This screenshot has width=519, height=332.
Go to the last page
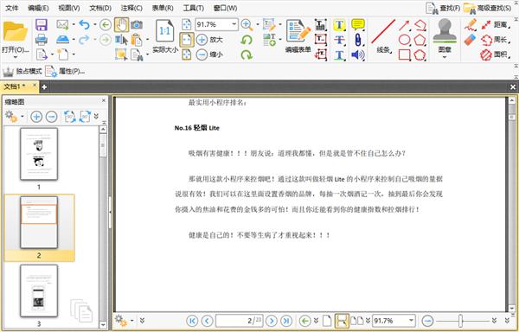click(x=286, y=321)
